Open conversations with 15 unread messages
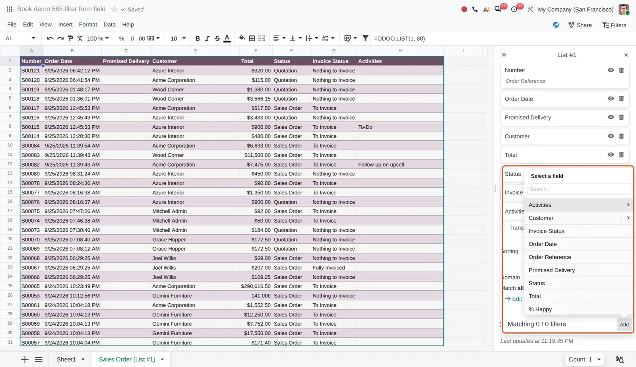This screenshot has width=636, height=367. tap(498, 9)
